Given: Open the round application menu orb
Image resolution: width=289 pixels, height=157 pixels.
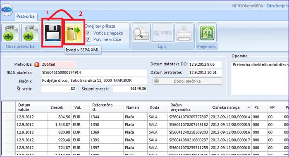Looking at the screenshot, I should 7,10.
